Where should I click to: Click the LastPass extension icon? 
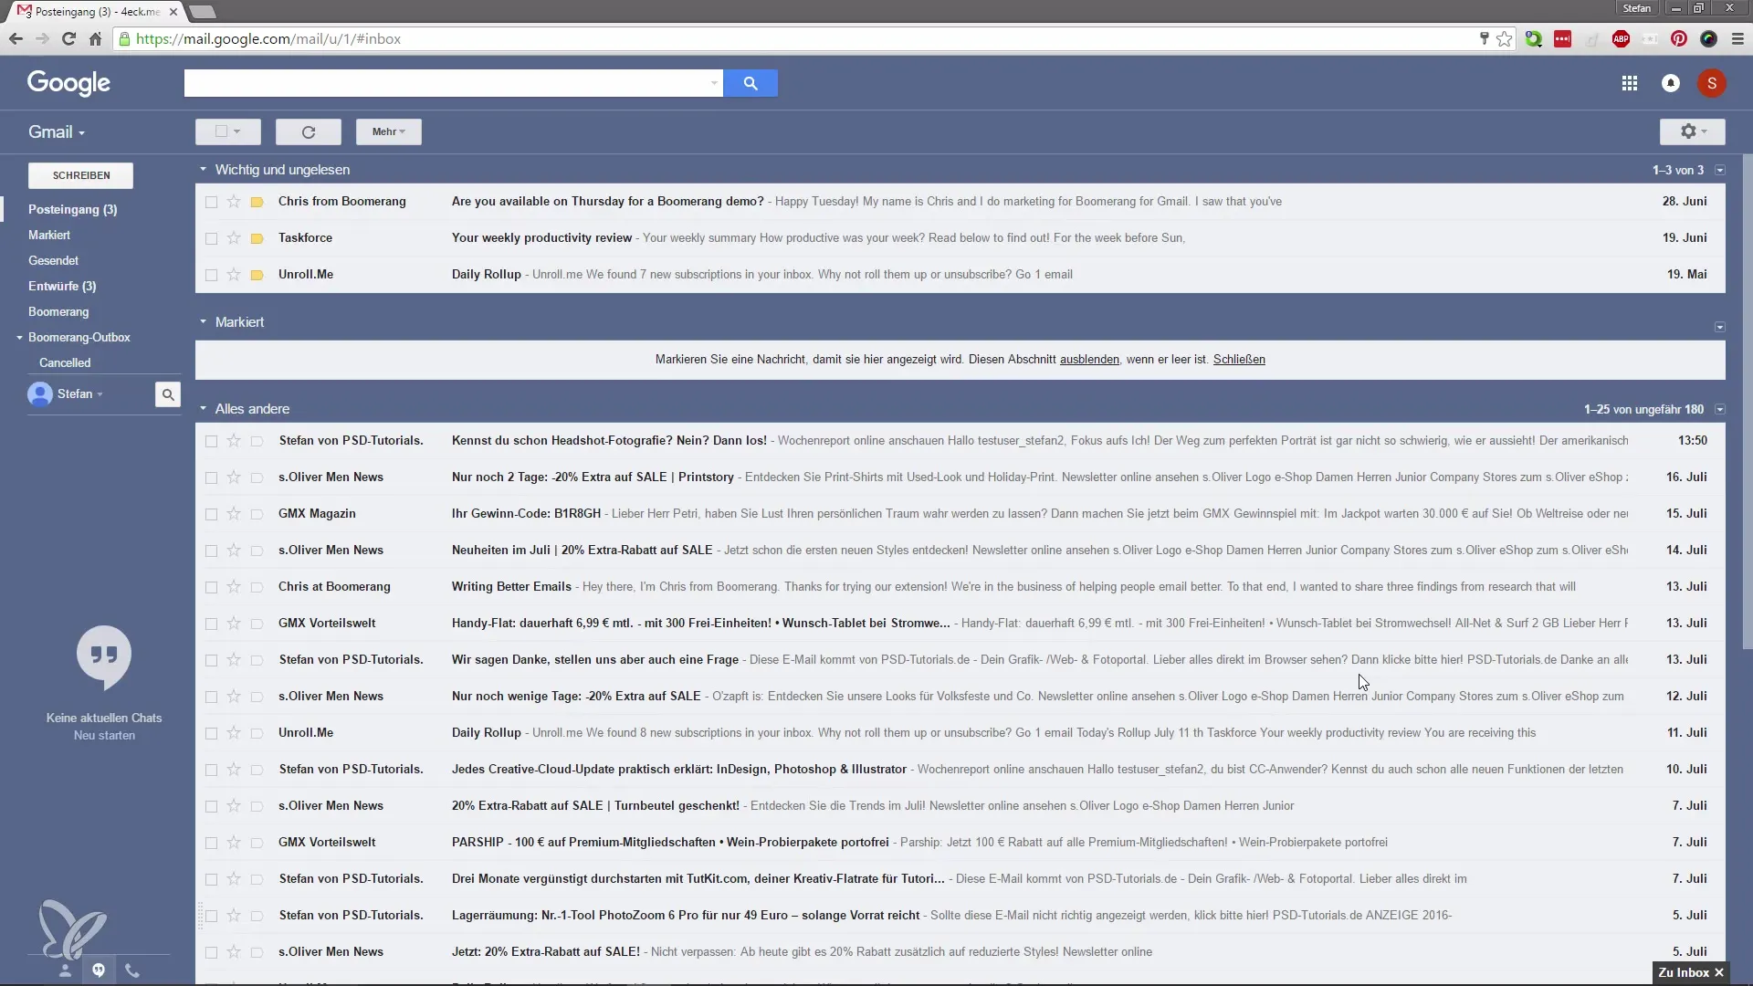[1562, 39]
